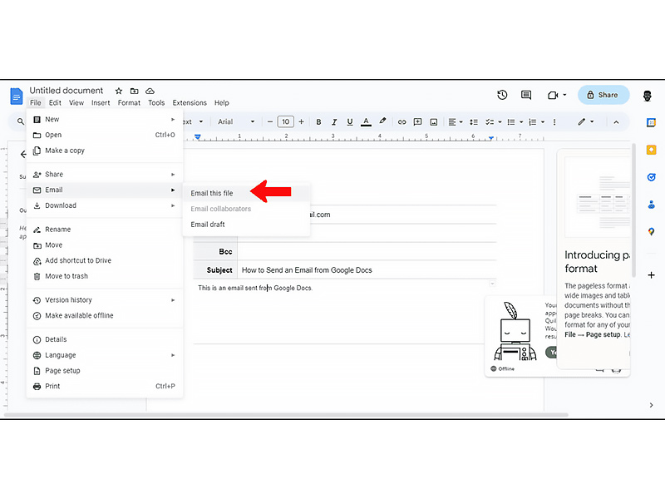Click the search menus magnifier icon
665x499 pixels.
[x=20, y=121]
